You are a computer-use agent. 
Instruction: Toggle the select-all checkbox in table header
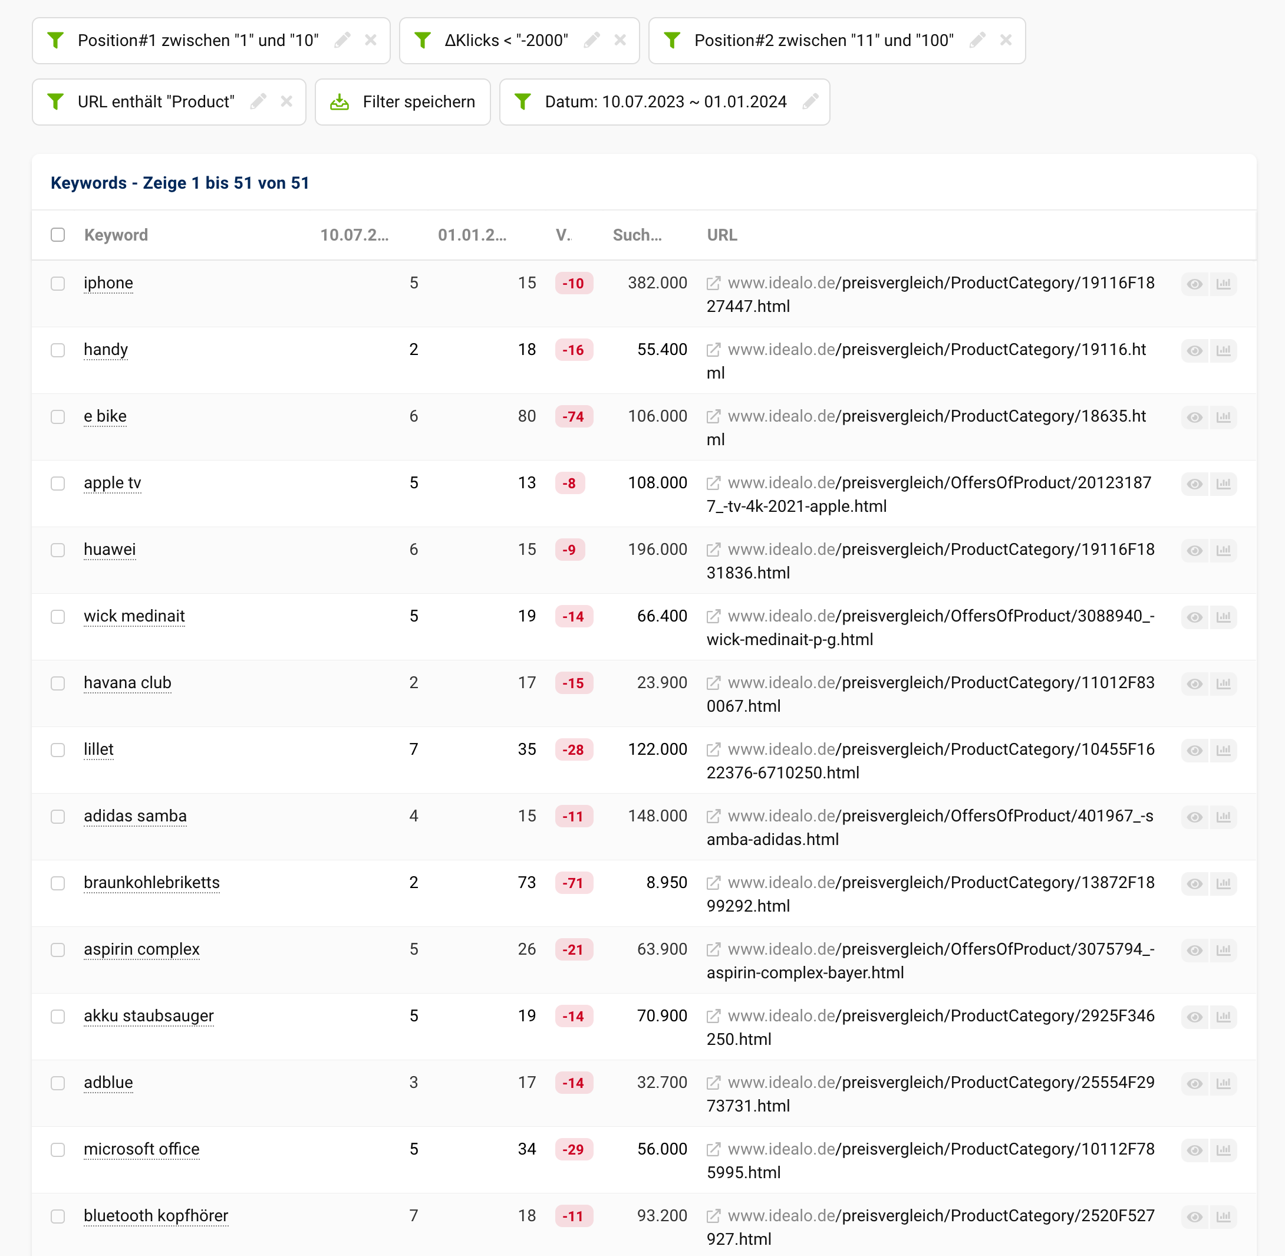pyautogui.click(x=58, y=234)
